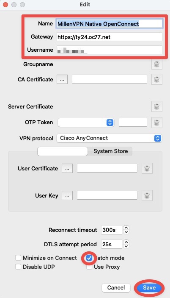Expand the VPN protocol Cisco AnyConnect dropdown
The height and width of the screenshot is (298, 170).
[x=109, y=138]
